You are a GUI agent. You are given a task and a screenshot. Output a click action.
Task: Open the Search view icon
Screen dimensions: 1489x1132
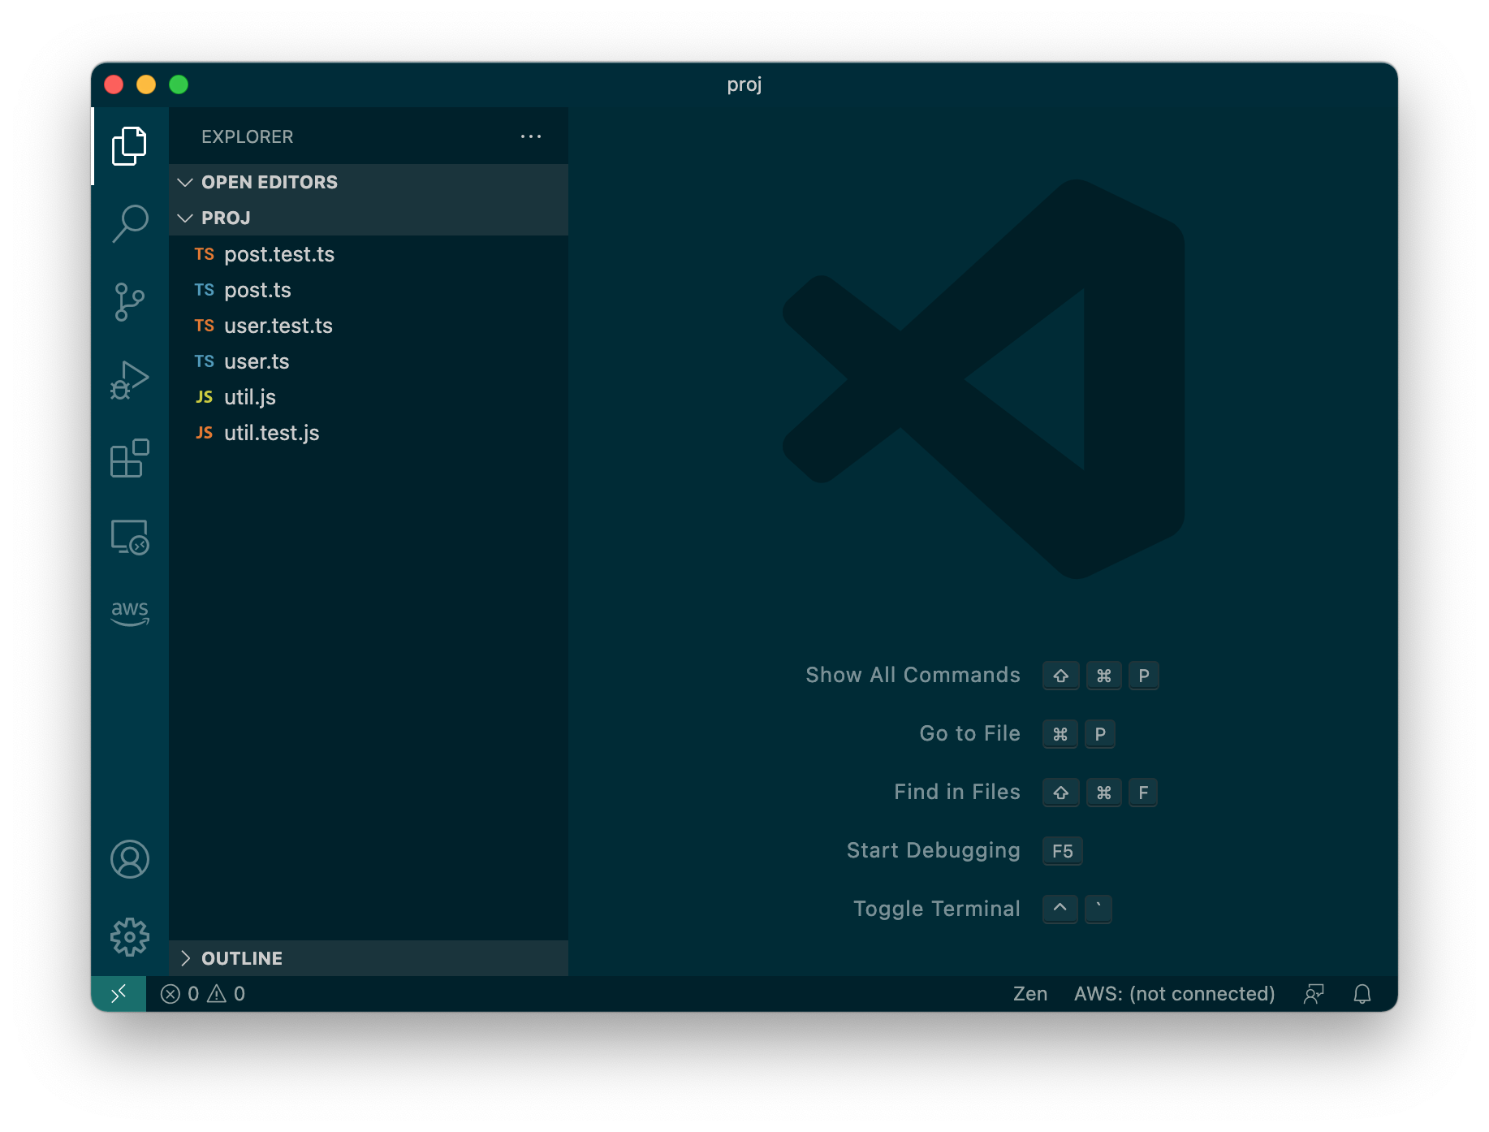coord(130,223)
